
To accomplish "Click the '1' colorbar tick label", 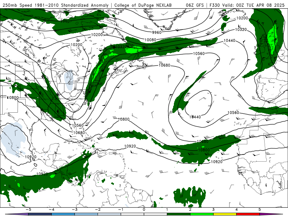I will coord(167,210).
